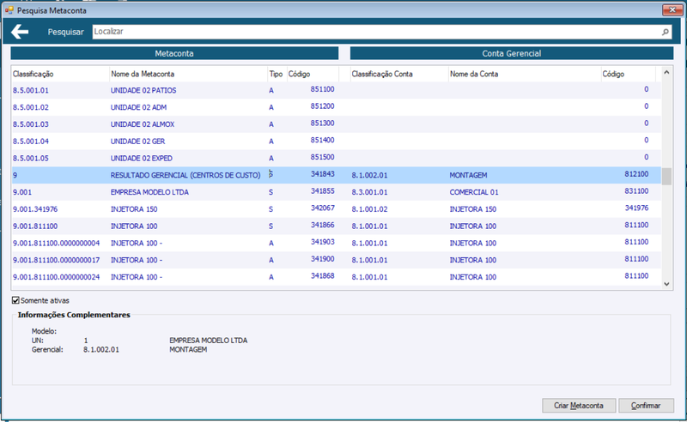Click the Tipo column header
This screenshot has height=422, width=687.
pyautogui.click(x=277, y=74)
